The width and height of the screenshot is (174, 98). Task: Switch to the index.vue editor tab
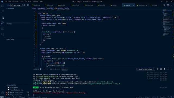click(37, 5)
